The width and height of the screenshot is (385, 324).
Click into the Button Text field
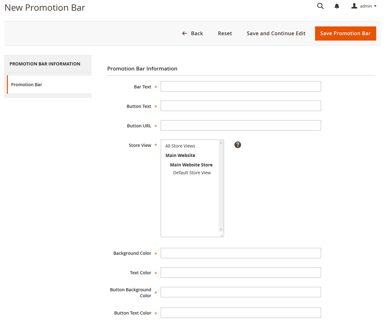pos(241,106)
